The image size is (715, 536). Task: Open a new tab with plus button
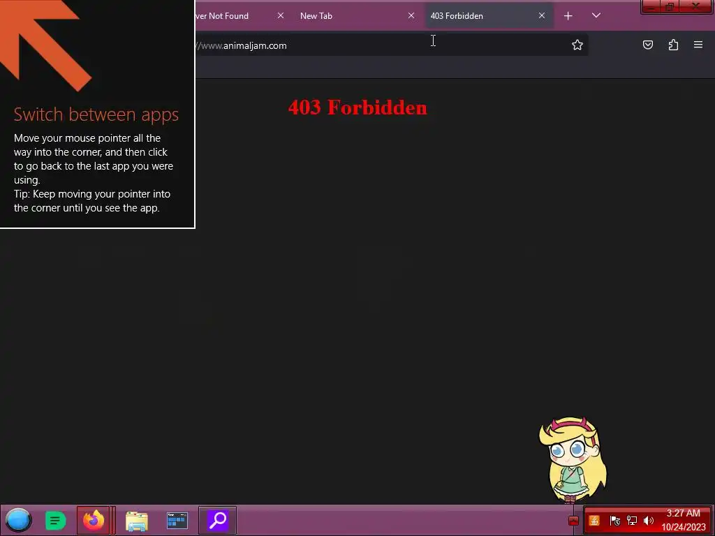[568, 16]
